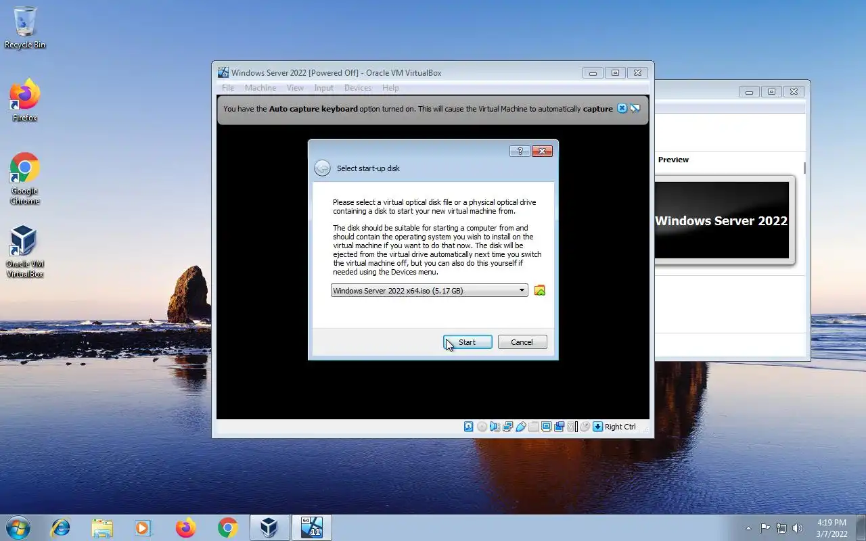Open the Firefox desktop shortcut
Screen dimensions: 866x541
[25, 101]
